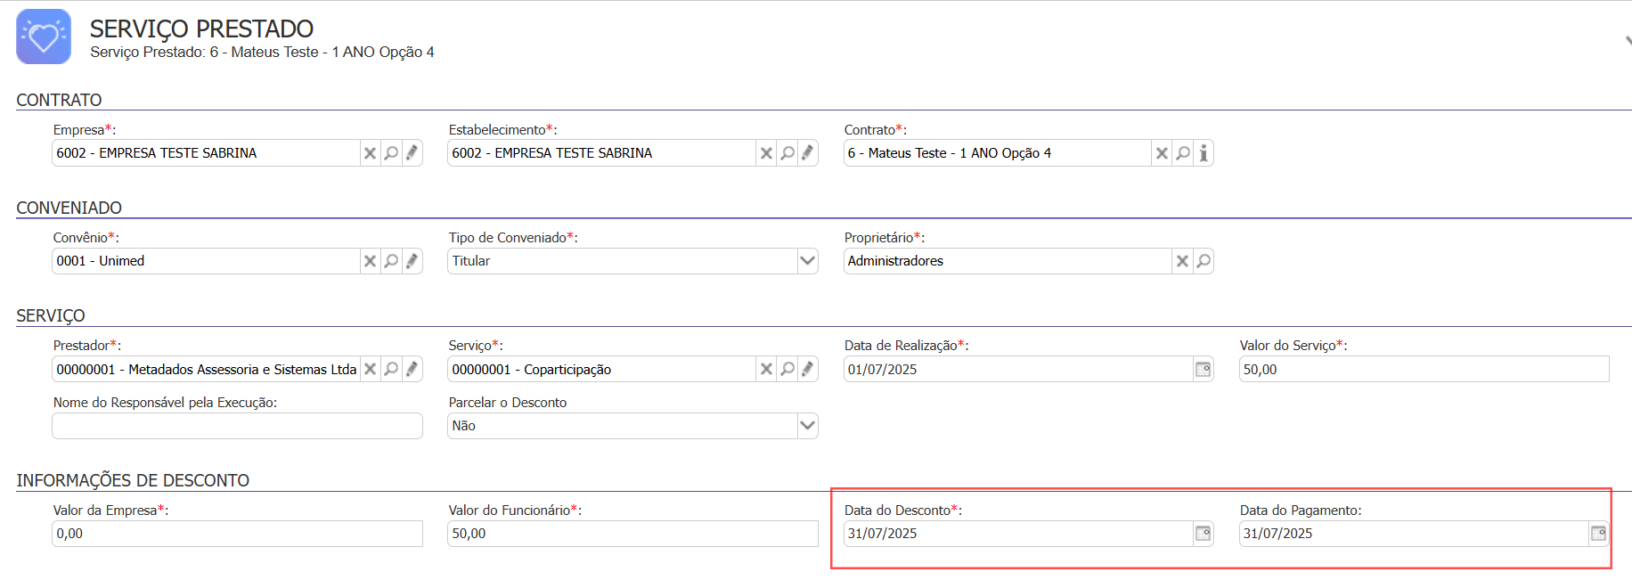Select the Valor do Funcionário field
This screenshot has height=580, width=1632.
(x=632, y=534)
